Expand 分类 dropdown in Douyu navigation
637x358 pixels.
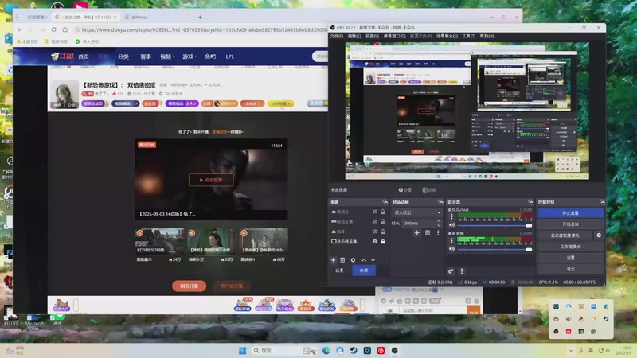pyautogui.click(x=125, y=56)
